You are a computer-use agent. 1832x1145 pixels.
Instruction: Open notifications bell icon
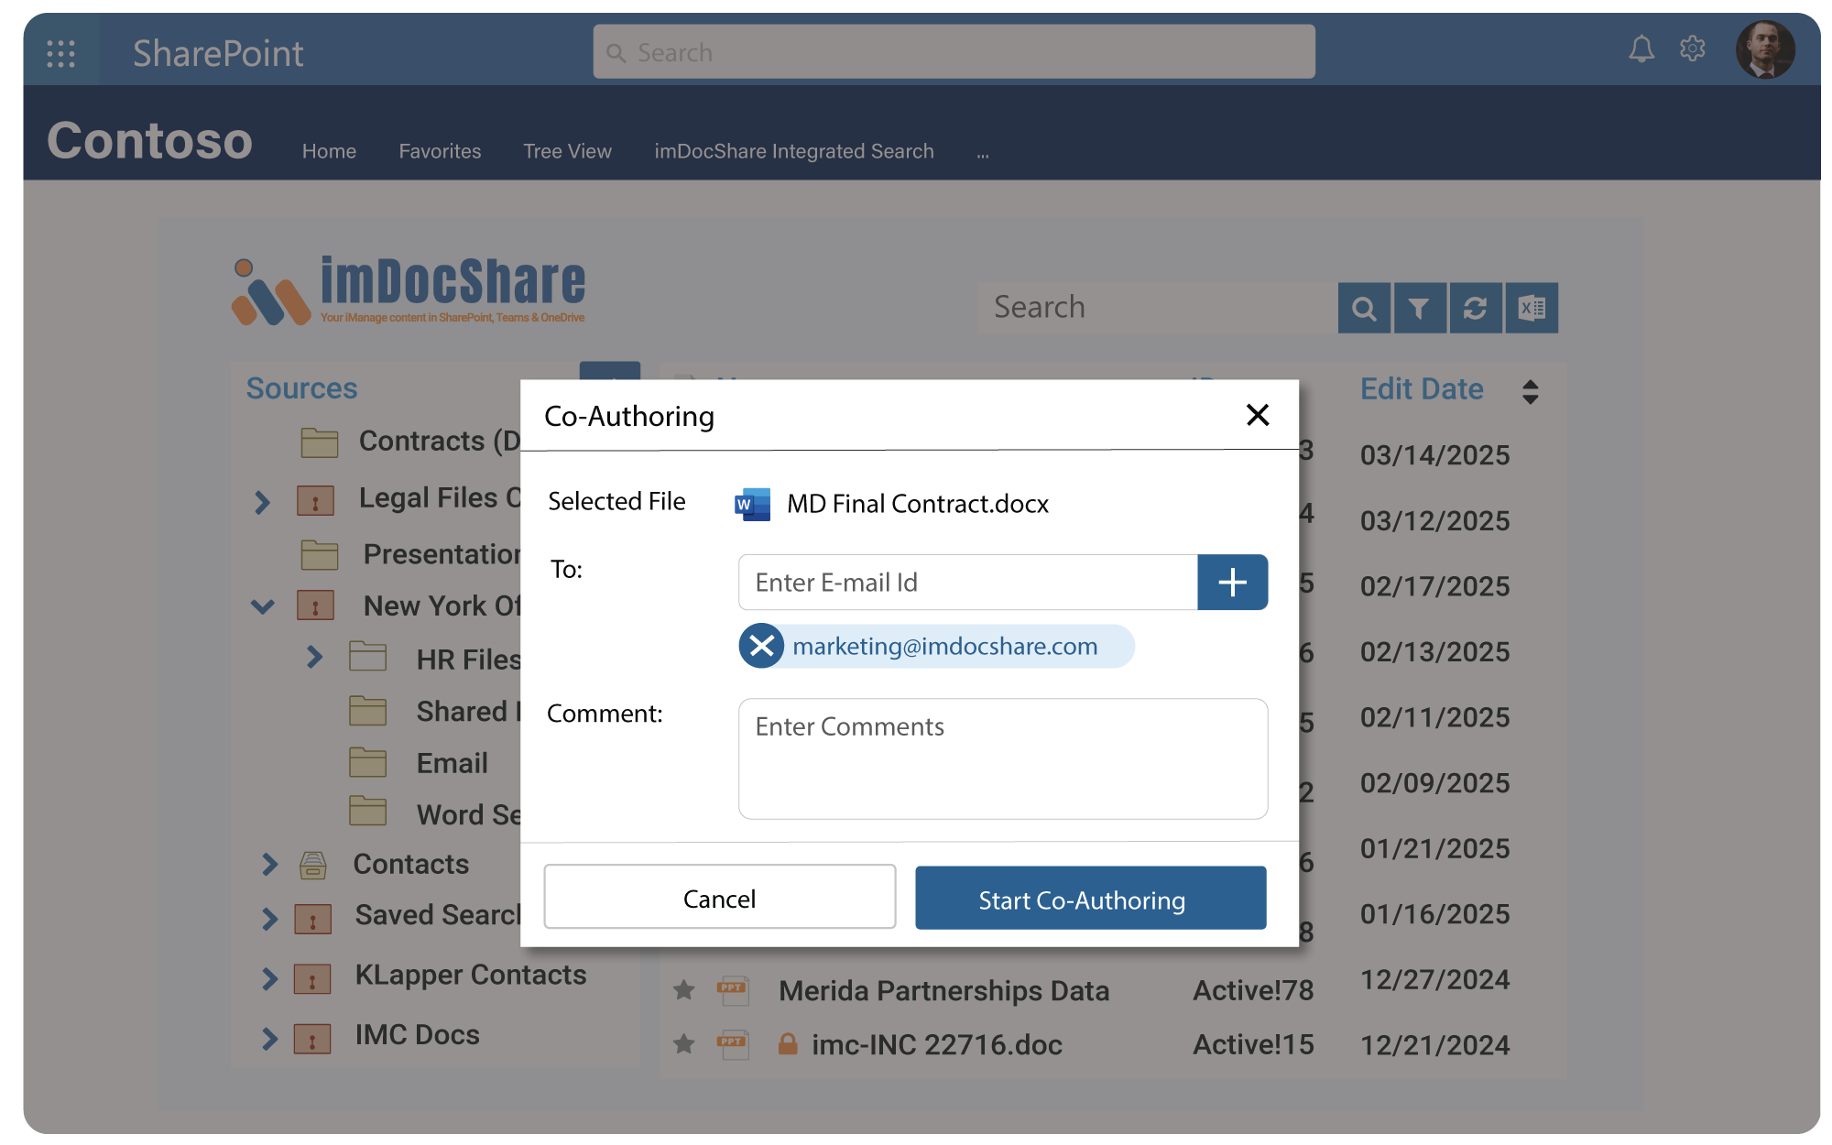point(1641,49)
